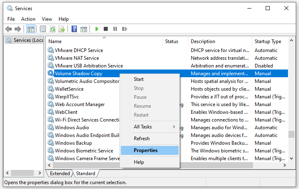Viewport: 299px width, 189px height.
Task: Toggle Show/Hide Console Tree toolbar icon
Action: pos(31,29)
